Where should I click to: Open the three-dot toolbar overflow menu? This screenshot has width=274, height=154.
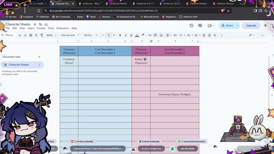pos(222,35)
